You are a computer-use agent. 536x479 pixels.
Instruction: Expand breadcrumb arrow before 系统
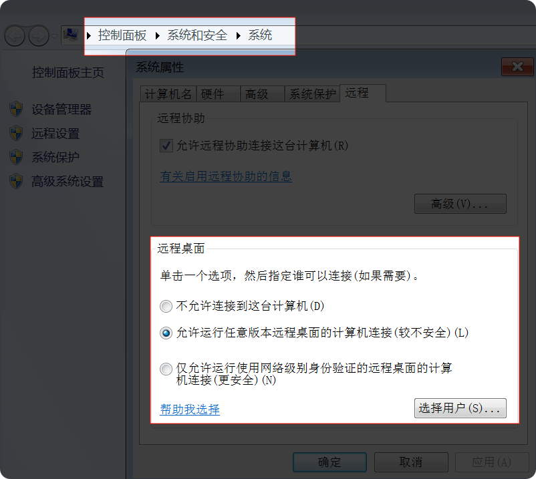(x=239, y=35)
